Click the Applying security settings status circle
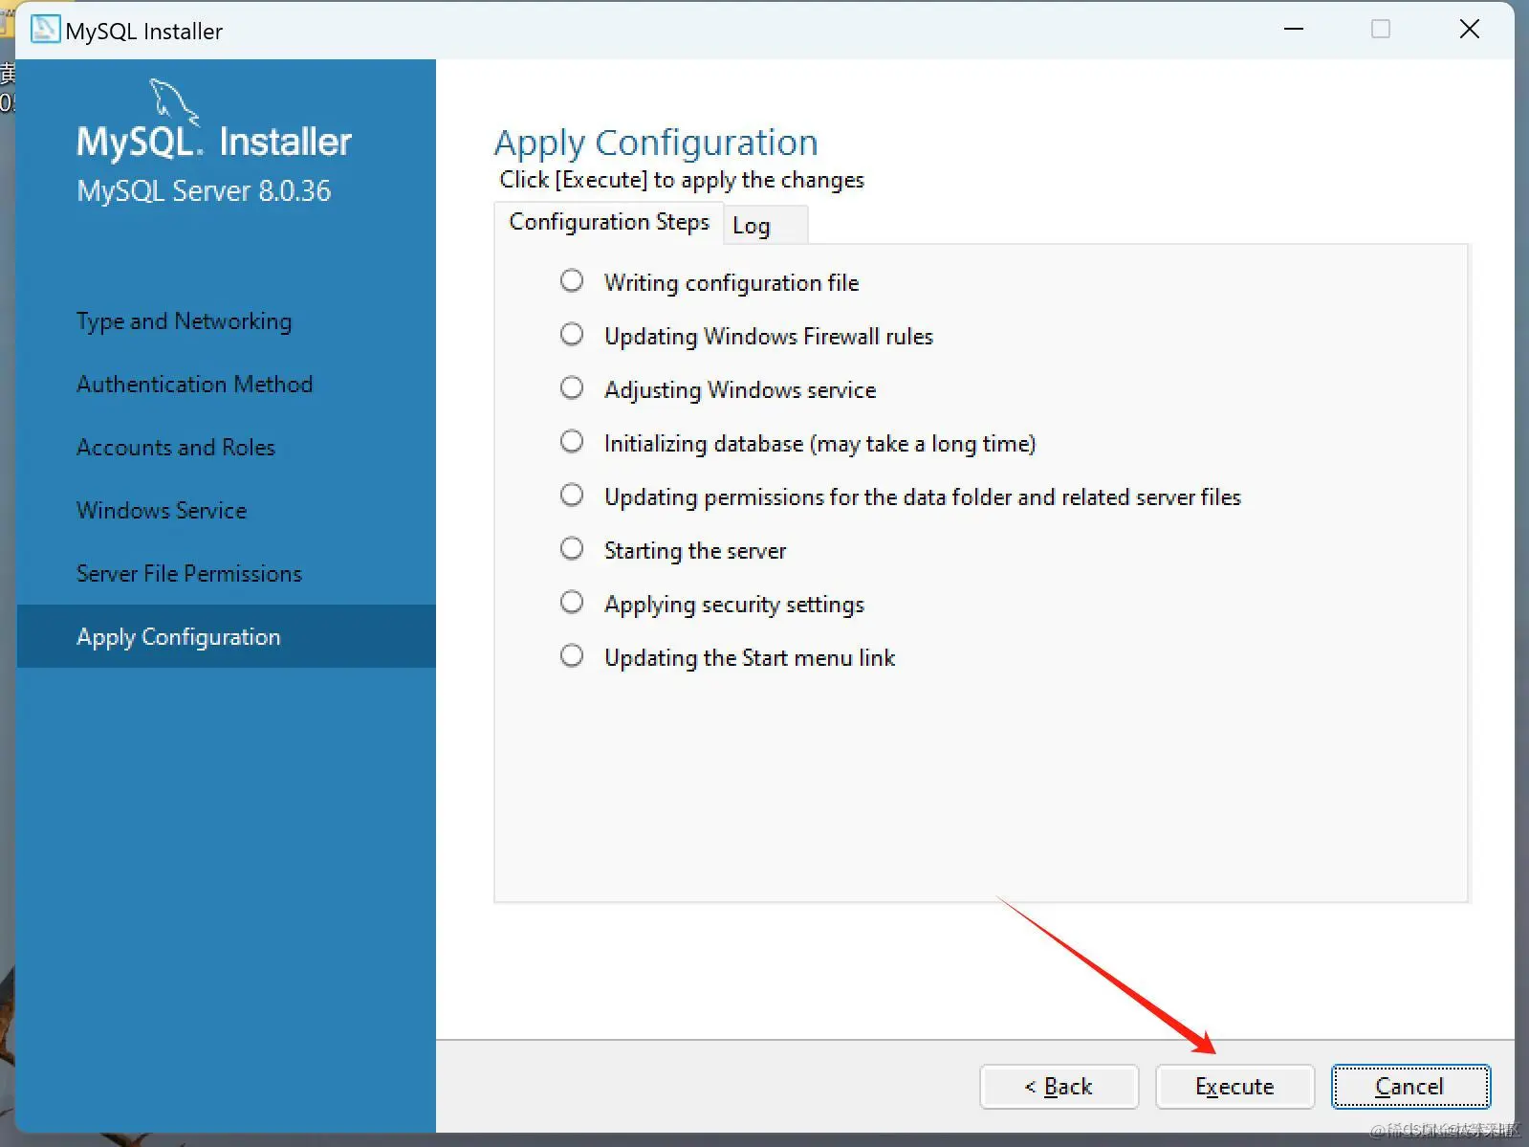This screenshot has width=1529, height=1147. point(572,602)
